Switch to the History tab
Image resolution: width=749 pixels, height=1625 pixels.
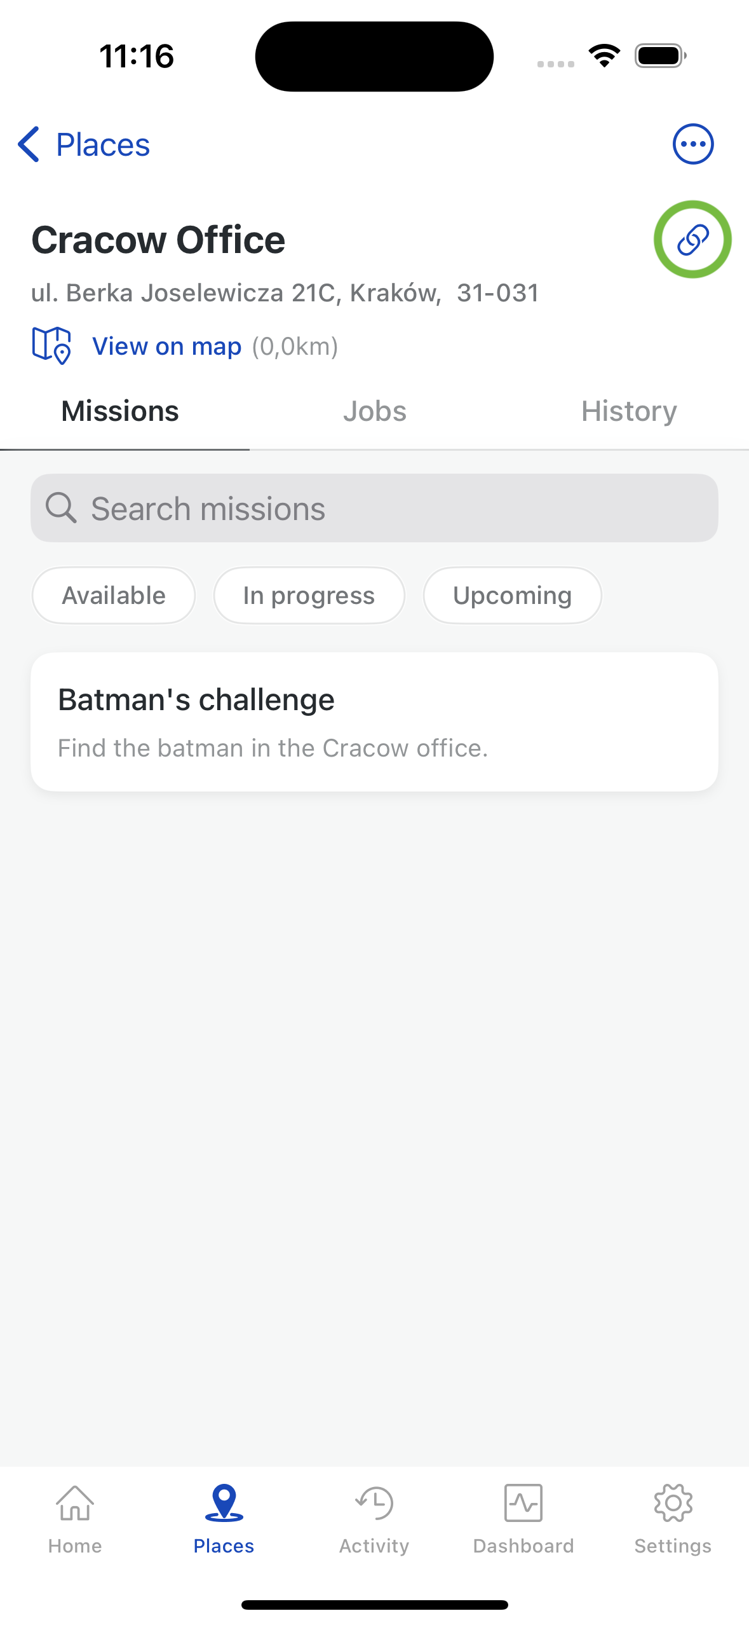[629, 411]
